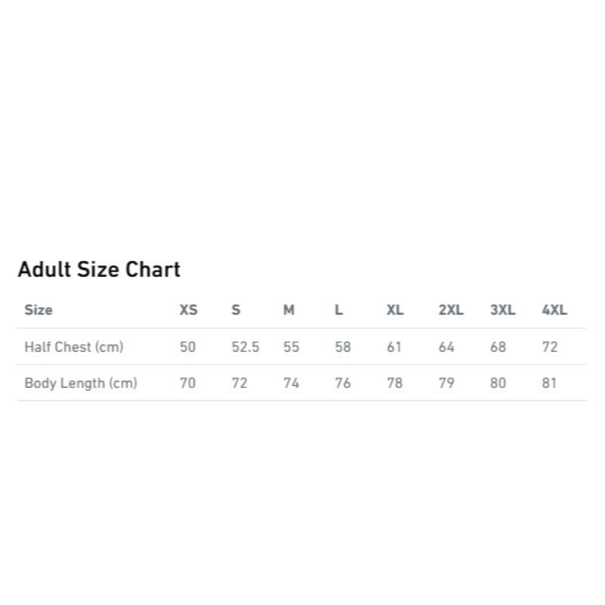Click the S column header

point(236,310)
